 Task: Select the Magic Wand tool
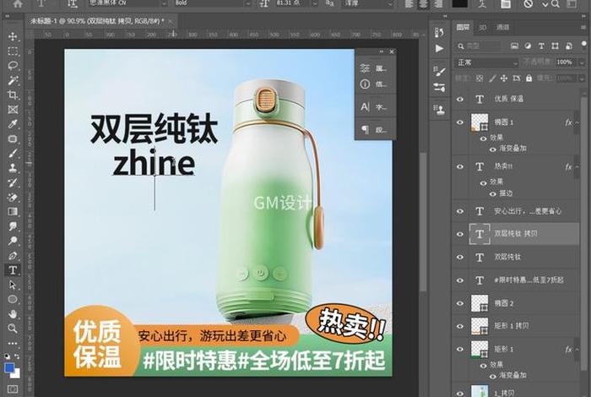[13, 80]
